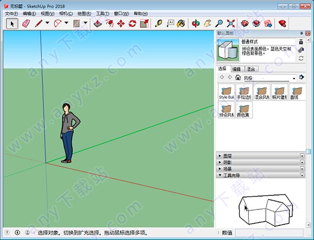Select the Pan hand tool

[x=207, y=24]
